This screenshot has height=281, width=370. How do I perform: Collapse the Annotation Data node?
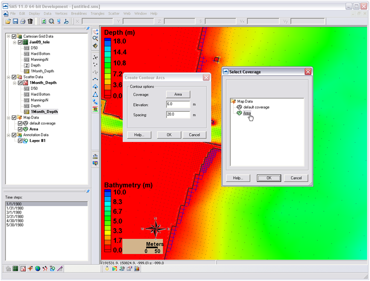pos(9,135)
